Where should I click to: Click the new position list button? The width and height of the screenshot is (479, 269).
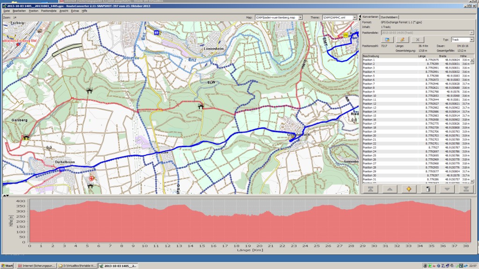coord(387,40)
